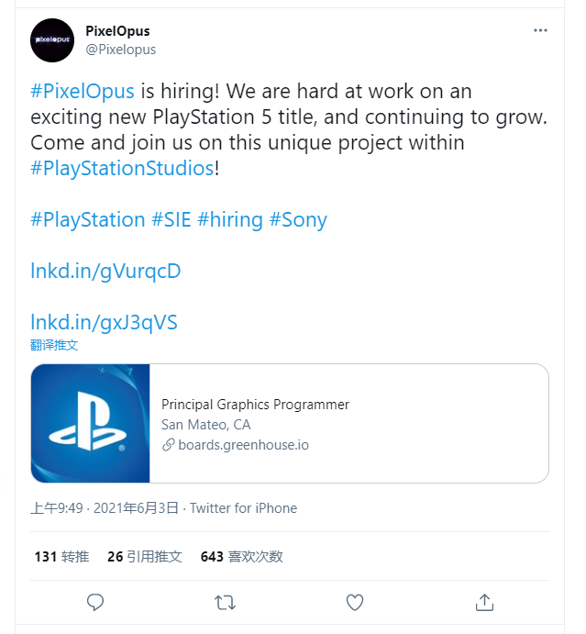Click the reply speech bubble icon
The image size is (586, 634).
point(94,602)
